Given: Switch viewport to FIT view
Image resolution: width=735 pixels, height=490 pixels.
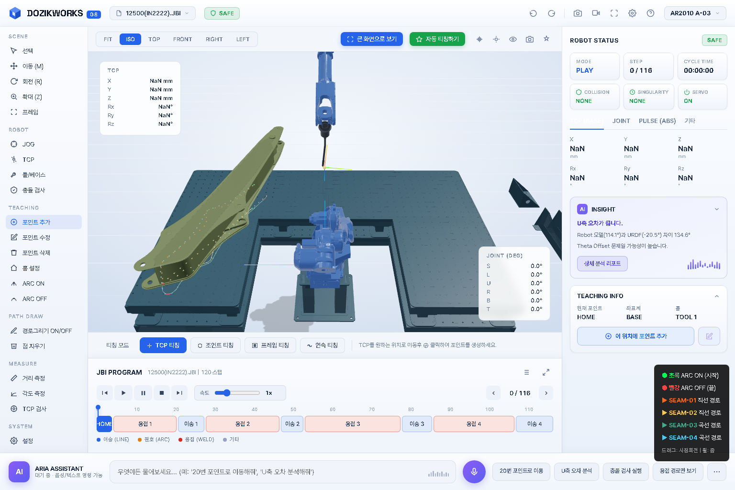Looking at the screenshot, I should tap(108, 39).
